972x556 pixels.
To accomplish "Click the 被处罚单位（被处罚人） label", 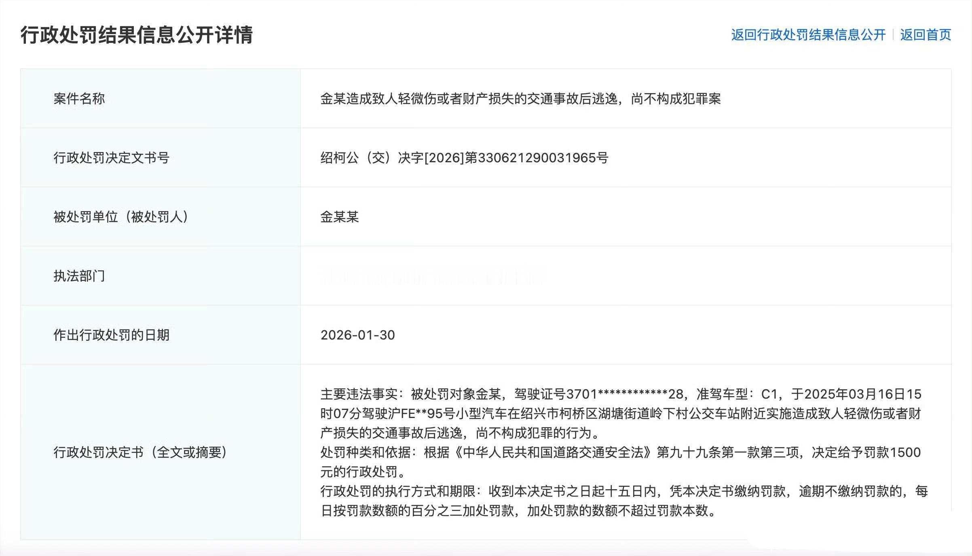I will (121, 217).
